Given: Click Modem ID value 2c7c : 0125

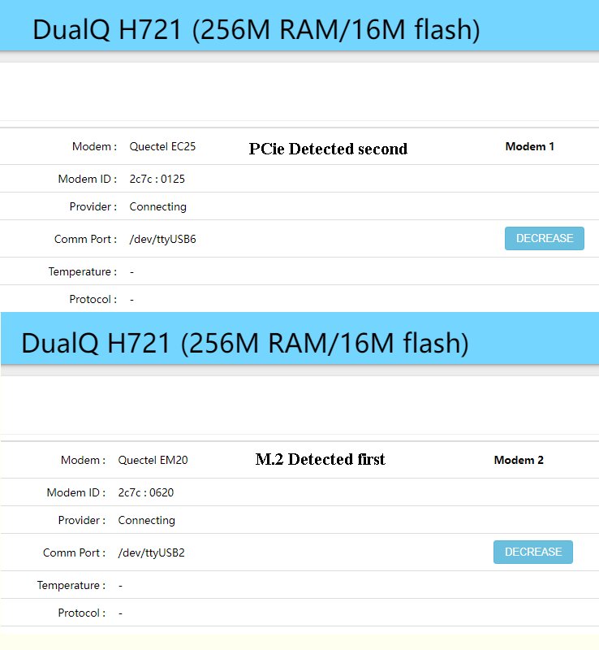Looking at the screenshot, I should point(157,179).
